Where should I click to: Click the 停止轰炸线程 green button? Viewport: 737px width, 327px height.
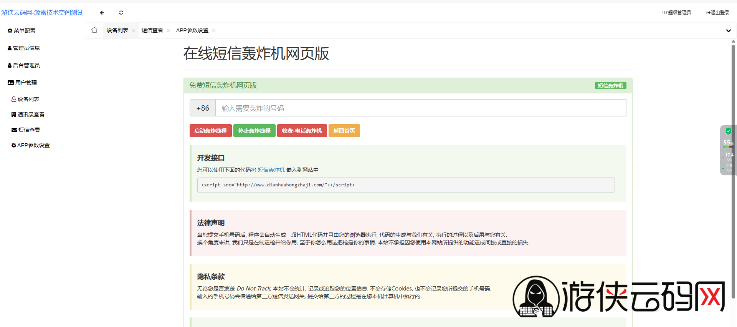coord(254,131)
